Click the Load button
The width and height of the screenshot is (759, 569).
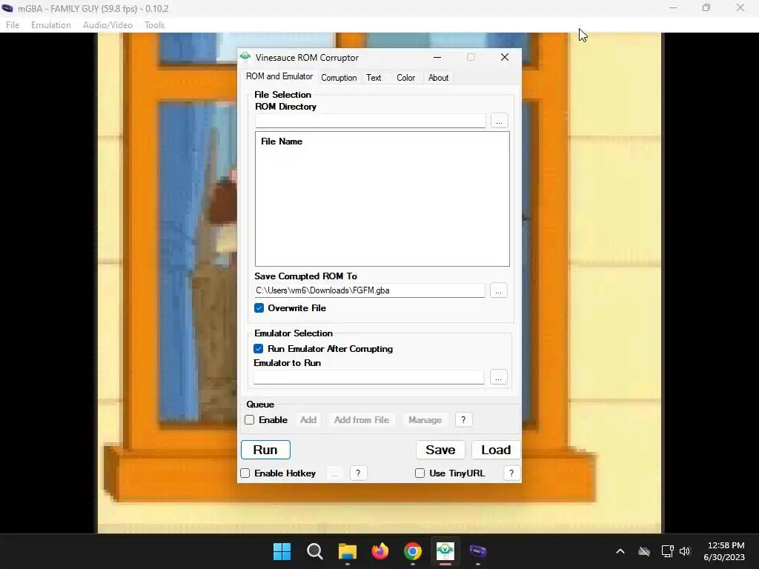pyautogui.click(x=496, y=450)
